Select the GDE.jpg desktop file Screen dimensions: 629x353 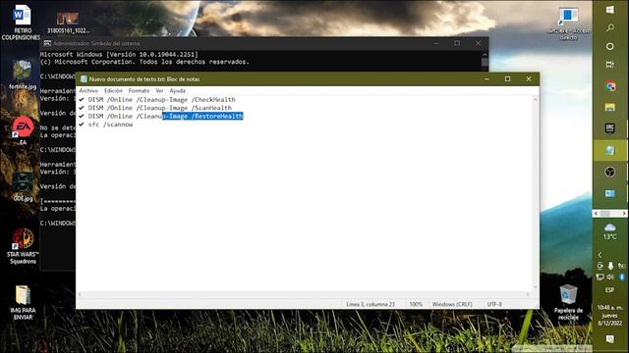tap(23, 186)
